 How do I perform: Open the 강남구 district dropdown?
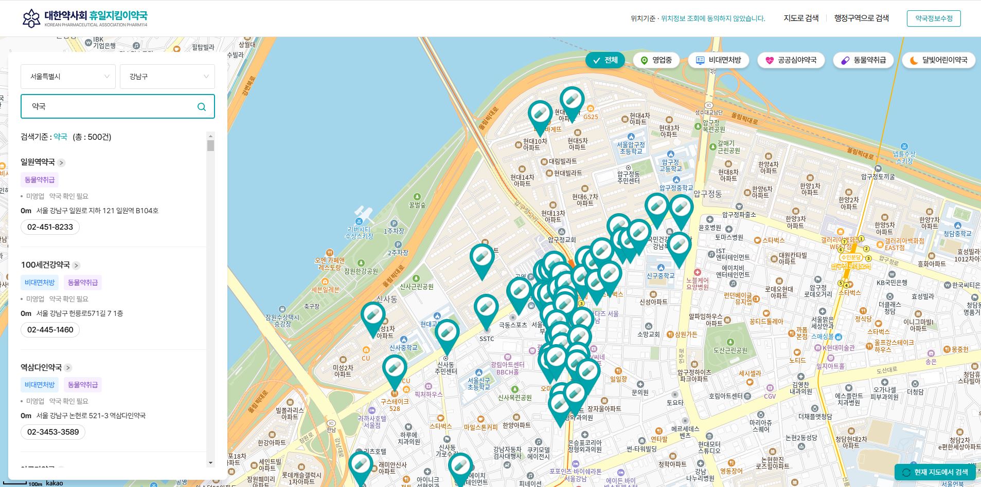coord(167,77)
